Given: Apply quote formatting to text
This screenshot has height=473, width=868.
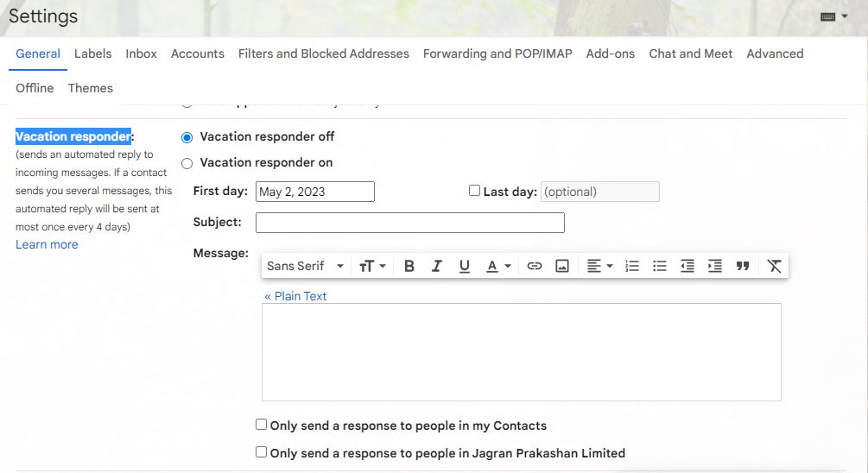Looking at the screenshot, I should (x=743, y=266).
